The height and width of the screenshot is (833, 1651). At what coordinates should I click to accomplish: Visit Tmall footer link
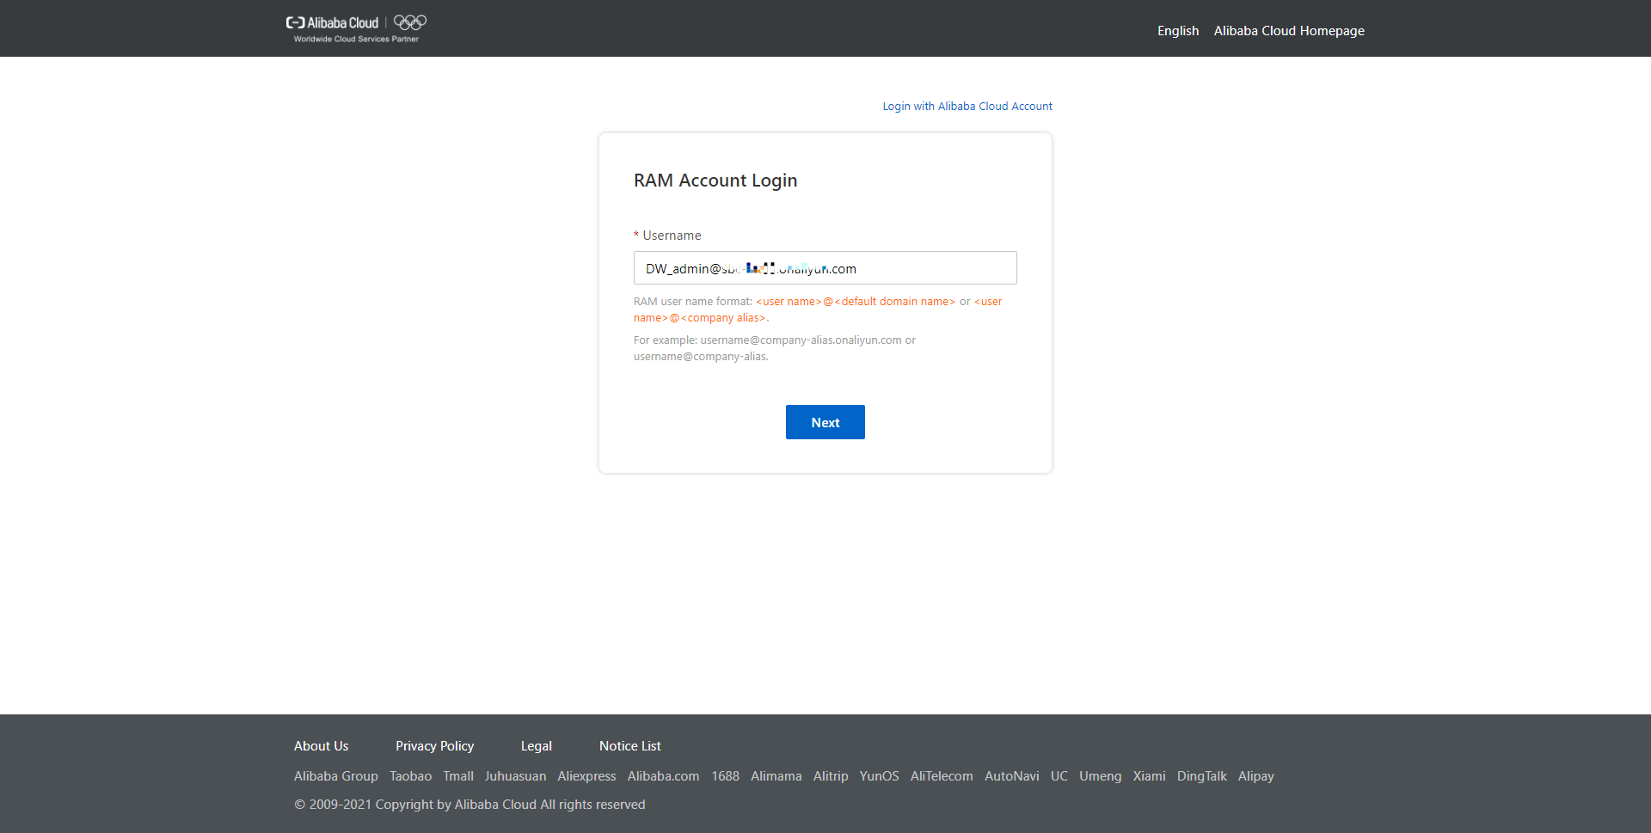point(458,776)
